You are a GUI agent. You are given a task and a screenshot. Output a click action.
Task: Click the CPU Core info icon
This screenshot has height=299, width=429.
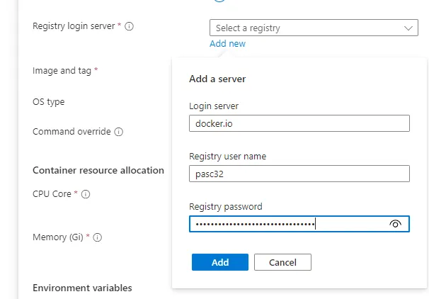84,193
